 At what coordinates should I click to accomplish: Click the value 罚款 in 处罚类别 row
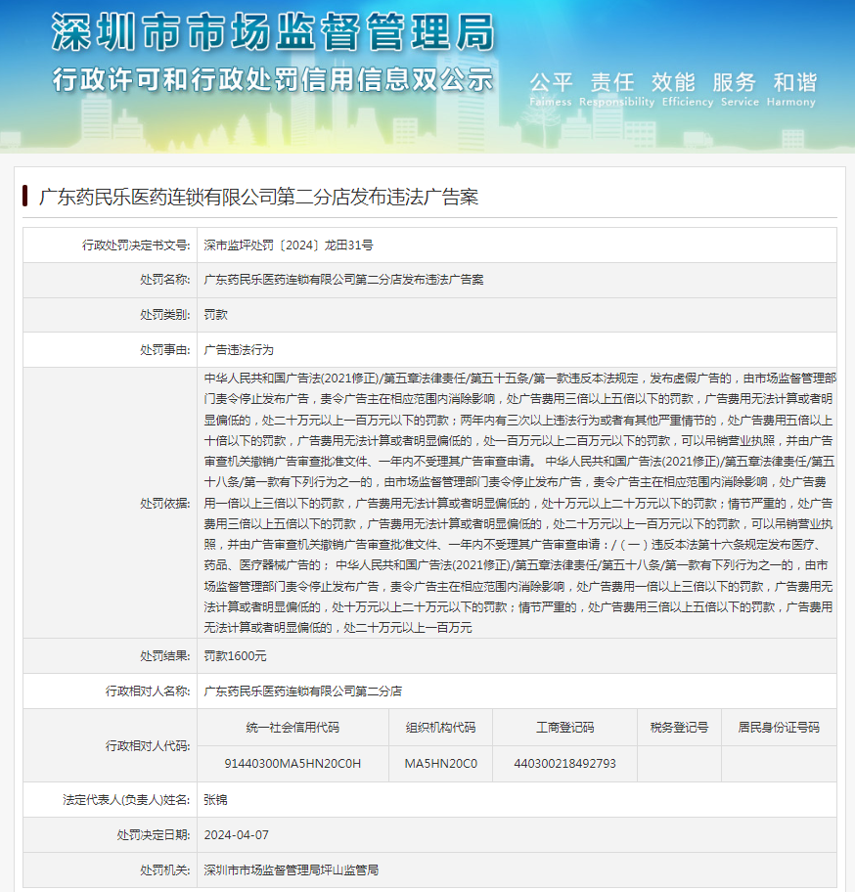[x=215, y=315]
